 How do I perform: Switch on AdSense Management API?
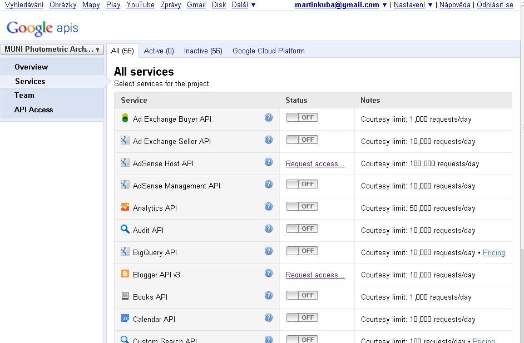pos(302,184)
